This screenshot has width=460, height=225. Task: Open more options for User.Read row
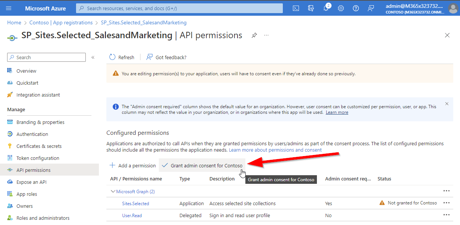[x=446, y=215]
